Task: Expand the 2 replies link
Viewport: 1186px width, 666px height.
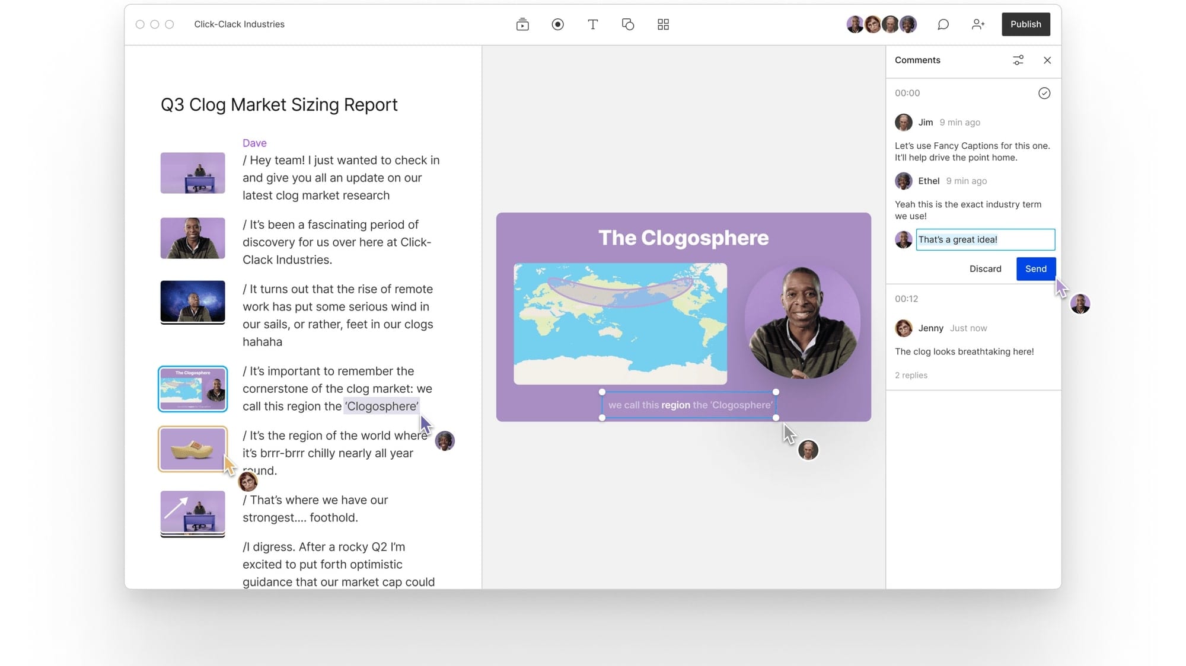Action: (911, 375)
